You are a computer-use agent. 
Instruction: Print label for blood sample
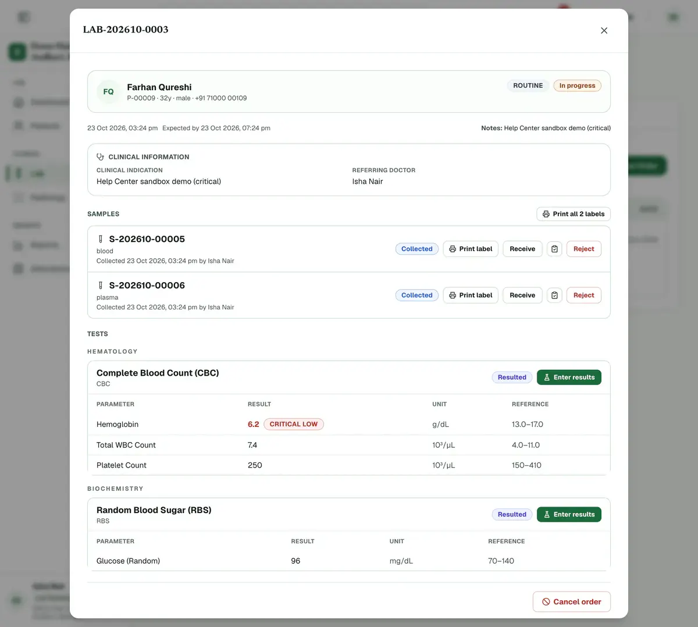pyautogui.click(x=471, y=249)
